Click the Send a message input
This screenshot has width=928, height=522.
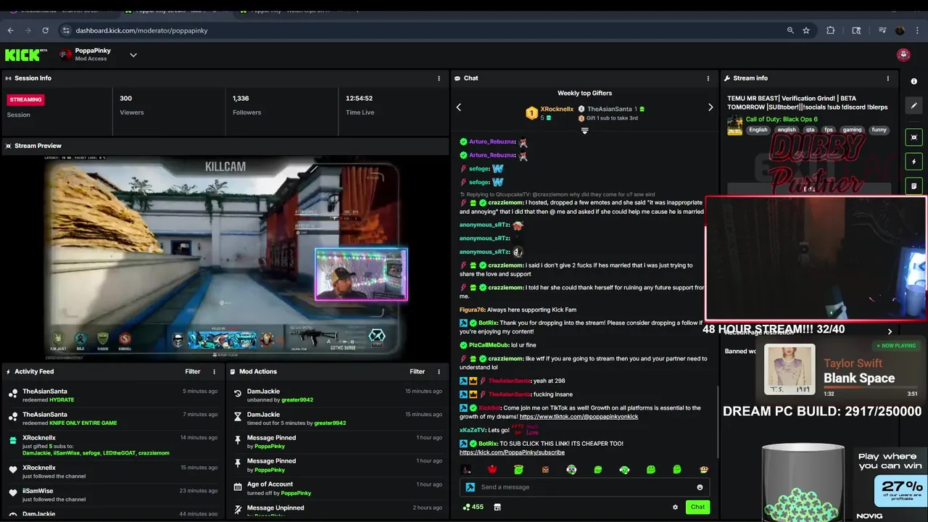pos(584,487)
